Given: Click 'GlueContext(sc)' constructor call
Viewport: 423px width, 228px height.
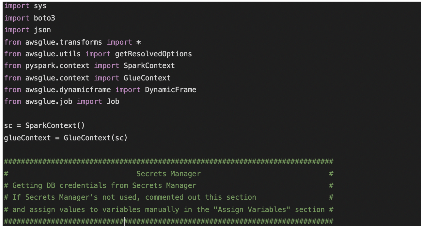Looking at the screenshot, I should coord(96,138).
